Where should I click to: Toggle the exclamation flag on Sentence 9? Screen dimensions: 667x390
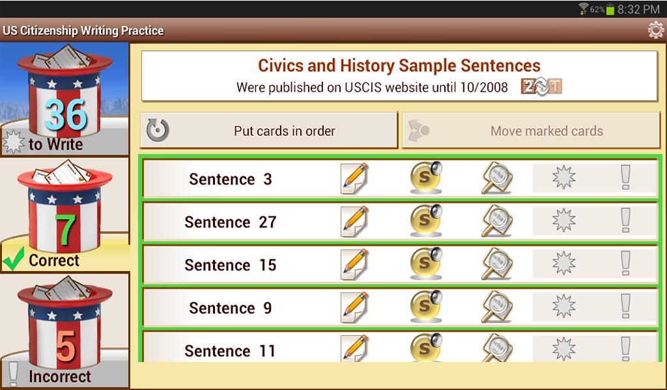click(x=625, y=306)
